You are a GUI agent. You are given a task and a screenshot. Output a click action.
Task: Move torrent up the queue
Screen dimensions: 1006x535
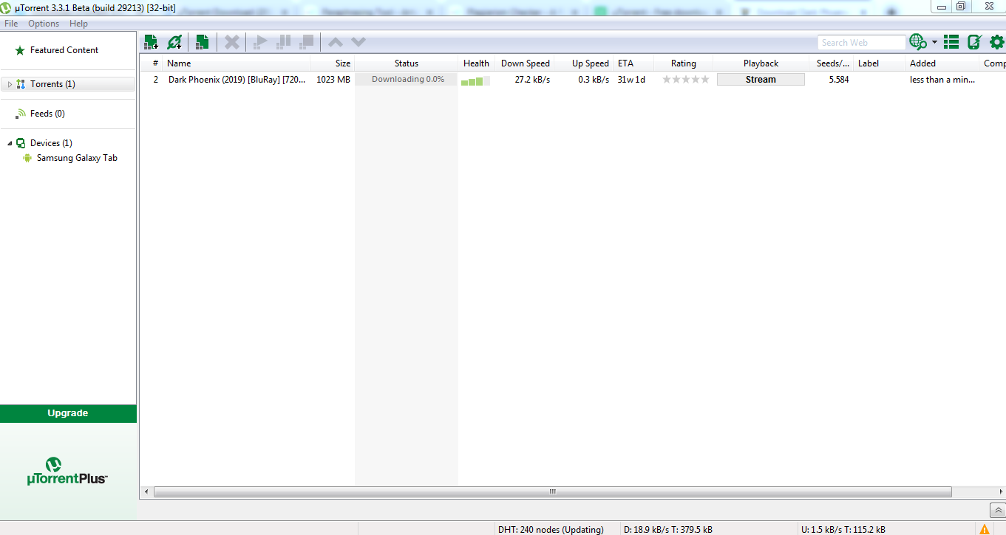[335, 42]
